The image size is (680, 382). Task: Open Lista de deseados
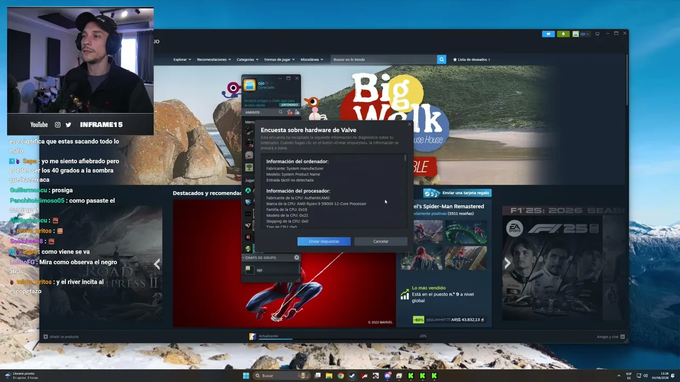point(471,59)
